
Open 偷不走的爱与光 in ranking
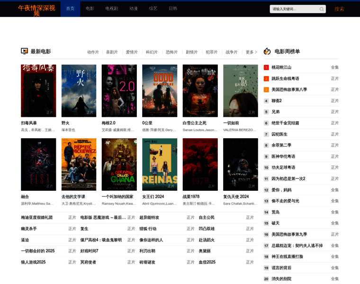pyautogui.click(x=285, y=201)
